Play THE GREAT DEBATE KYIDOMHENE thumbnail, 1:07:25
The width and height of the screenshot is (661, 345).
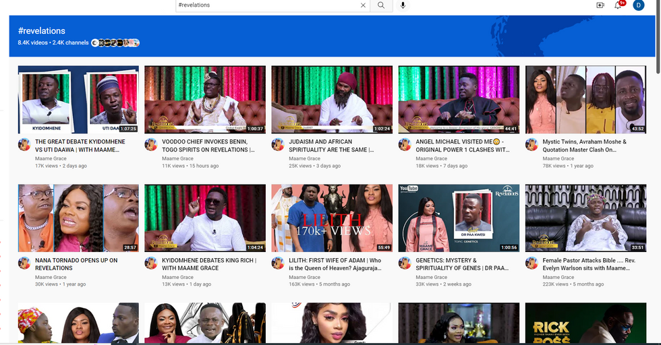[78, 100]
